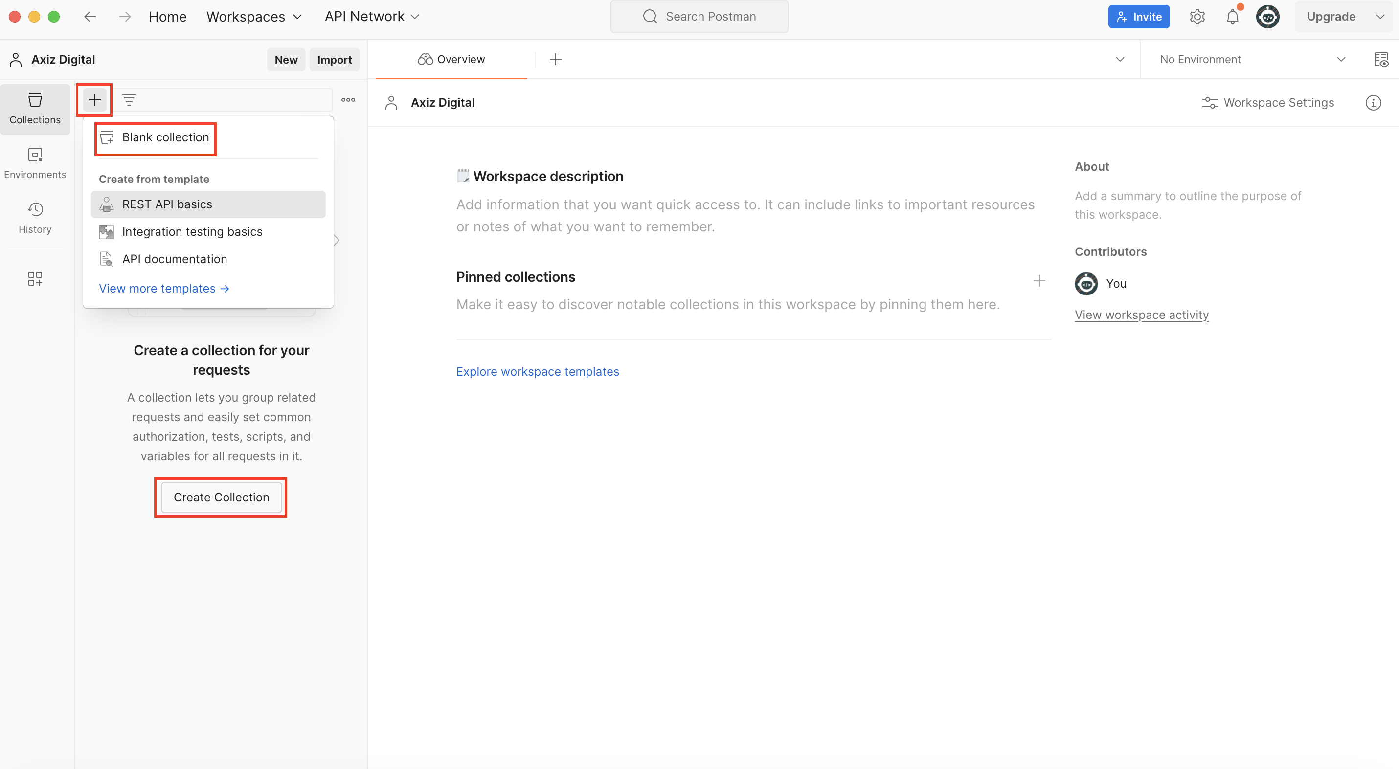The image size is (1399, 769).
Task: Click the plus icon to create a collection
Action: (94, 100)
